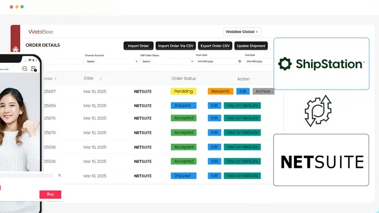This screenshot has width=379, height=213.
Task: Click View on NetSuite in last row
Action: [242, 176]
